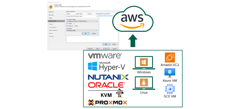Click the Windows laptop icon

[x=144, y=63]
